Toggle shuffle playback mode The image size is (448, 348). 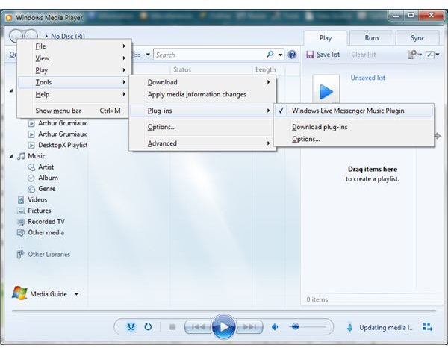(131, 326)
